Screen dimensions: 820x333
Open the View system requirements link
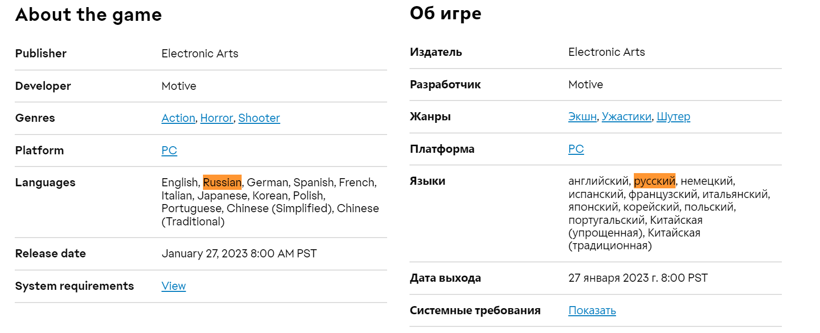click(173, 286)
